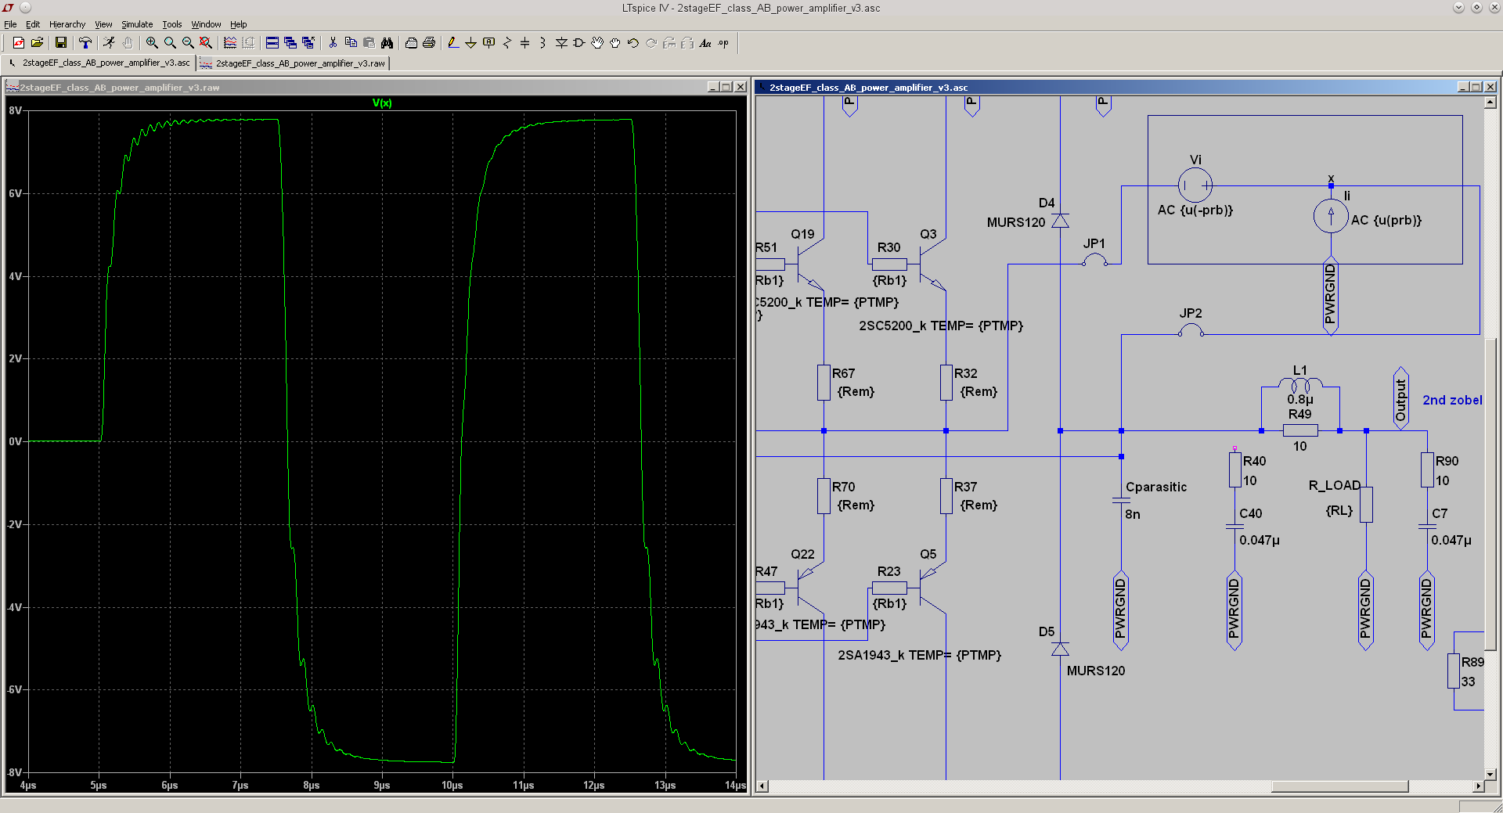Select the Text (Aa) tool
Image resolution: width=1503 pixels, height=813 pixels.
(x=705, y=43)
